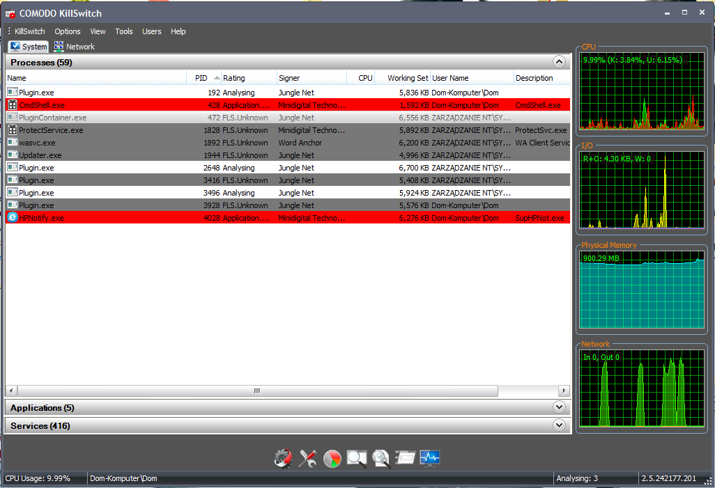Click the Network traffic graph
Viewport: 715px width, 488px height.
pos(642,388)
